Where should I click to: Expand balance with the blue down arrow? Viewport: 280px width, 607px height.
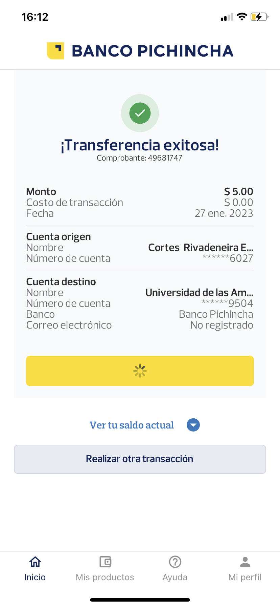(193, 425)
